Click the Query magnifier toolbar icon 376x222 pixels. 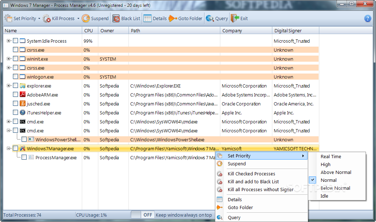coord(210,18)
